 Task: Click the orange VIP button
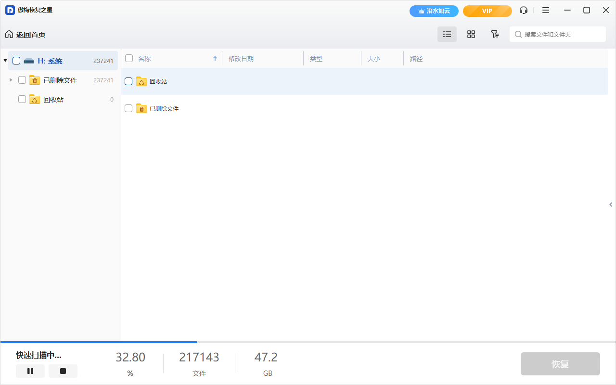pyautogui.click(x=487, y=11)
